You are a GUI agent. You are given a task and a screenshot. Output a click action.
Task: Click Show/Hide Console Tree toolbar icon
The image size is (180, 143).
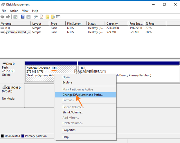click(15, 17)
